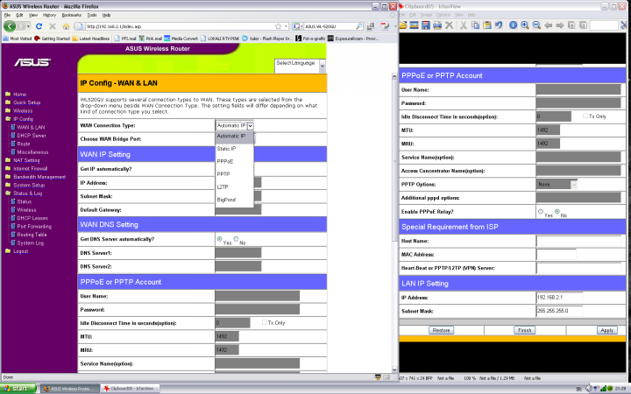Open NAT Setting sidebar folder
The width and height of the screenshot is (631, 394).
26,160
